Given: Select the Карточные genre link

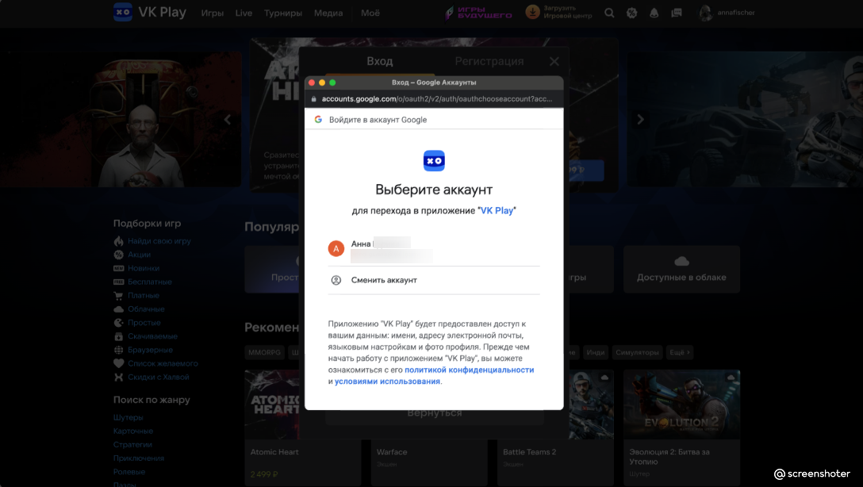Looking at the screenshot, I should click(133, 431).
